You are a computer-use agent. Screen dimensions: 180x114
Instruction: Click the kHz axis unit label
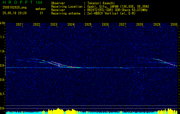[x=3, y=23]
